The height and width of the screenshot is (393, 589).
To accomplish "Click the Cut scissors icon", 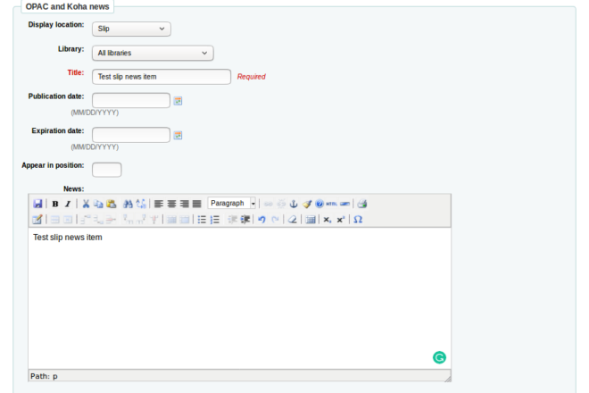I will pyautogui.click(x=86, y=204).
